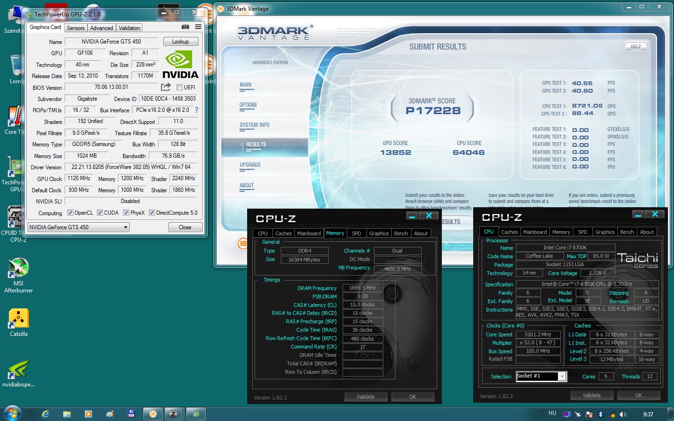The image size is (674, 421).
Task: Switch to the Sensors tab in GPU-Z
Action: coord(76,28)
